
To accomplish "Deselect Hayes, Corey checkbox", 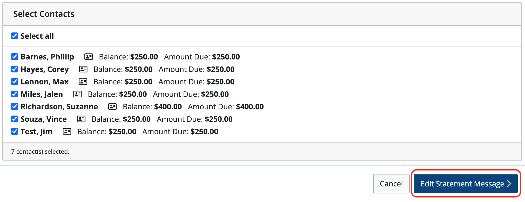I will (x=15, y=69).
